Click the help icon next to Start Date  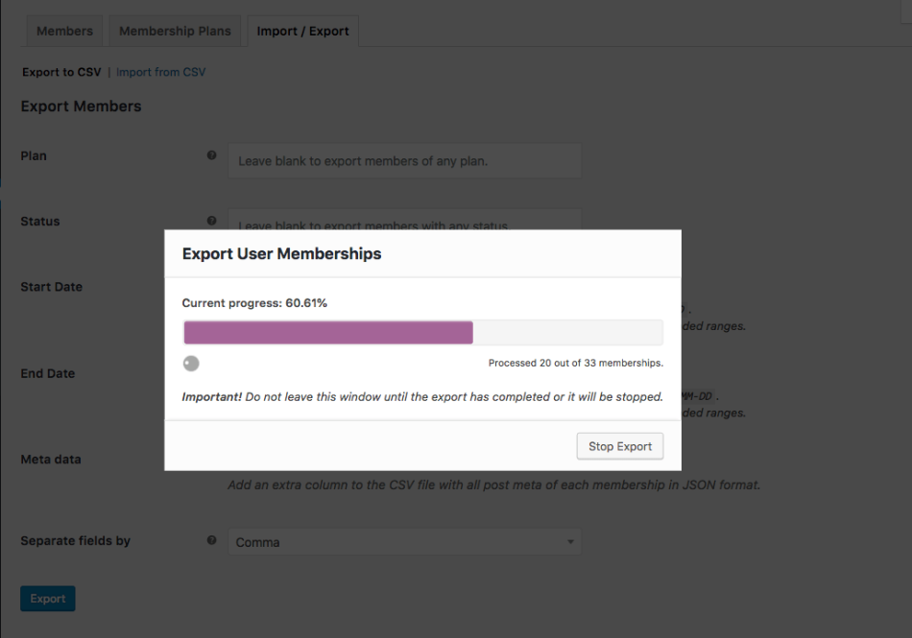tap(211, 286)
